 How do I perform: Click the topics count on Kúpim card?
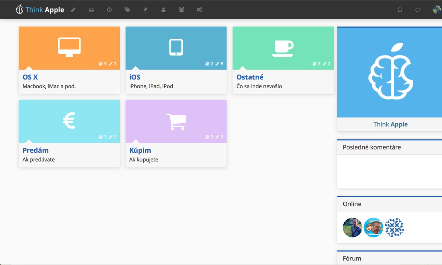point(210,137)
